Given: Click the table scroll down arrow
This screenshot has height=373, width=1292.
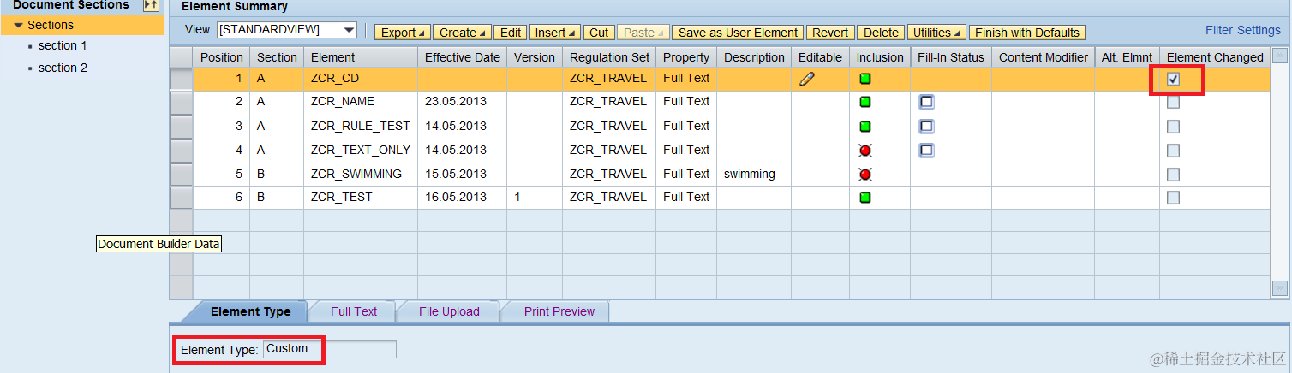Looking at the screenshot, I should point(1280,288).
